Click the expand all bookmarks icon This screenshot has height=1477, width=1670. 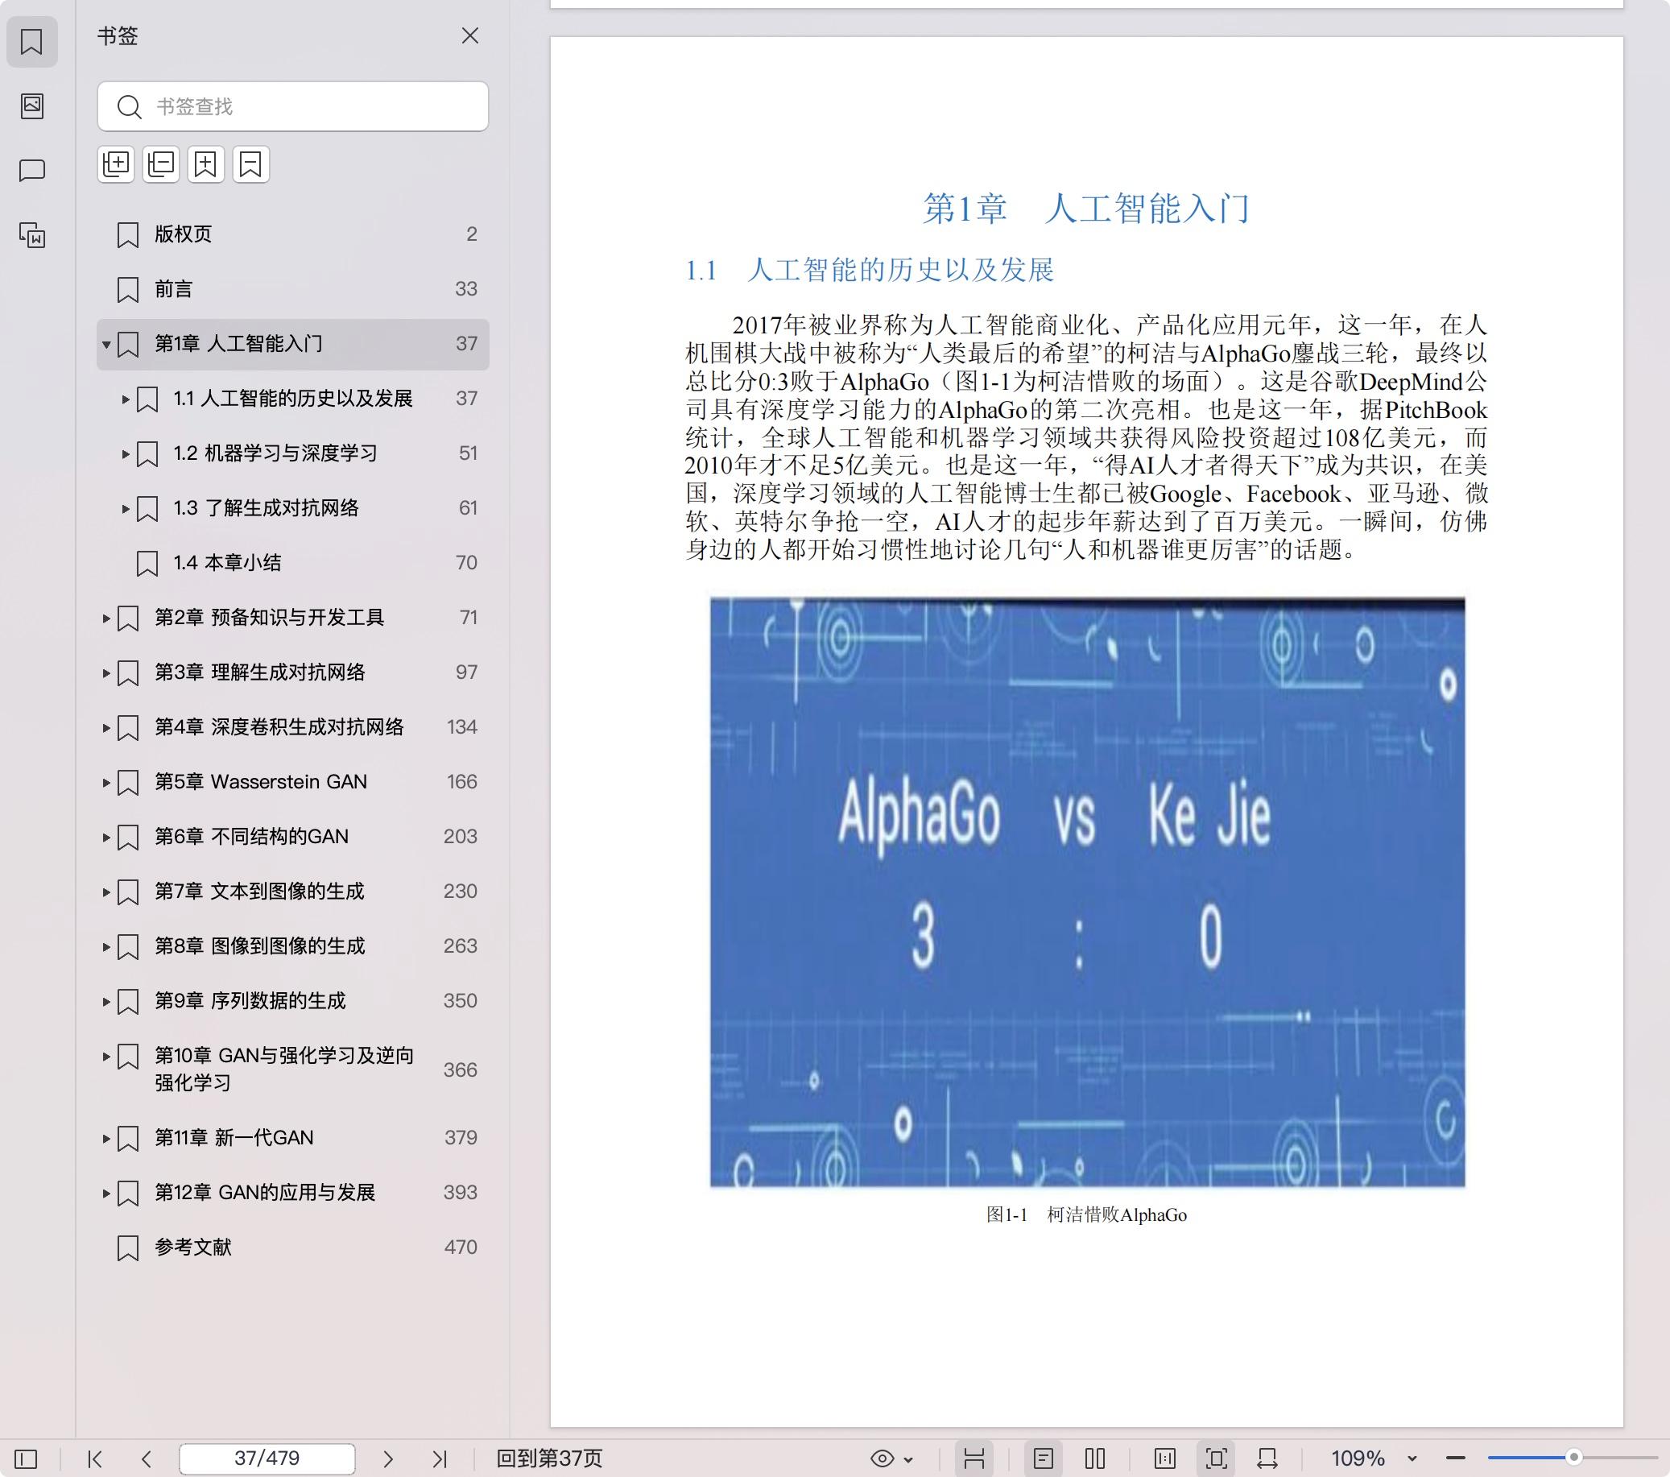tap(116, 164)
